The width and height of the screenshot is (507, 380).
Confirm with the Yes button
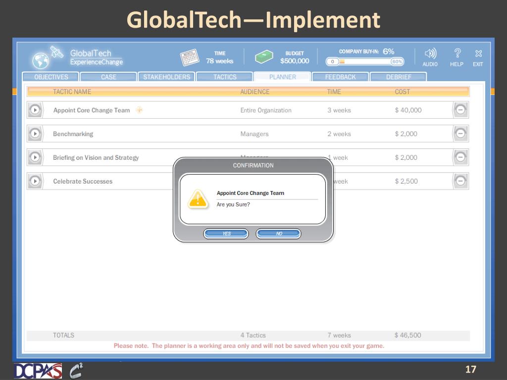226,234
